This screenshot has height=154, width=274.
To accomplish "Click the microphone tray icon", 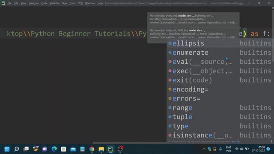I will click(220, 149).
